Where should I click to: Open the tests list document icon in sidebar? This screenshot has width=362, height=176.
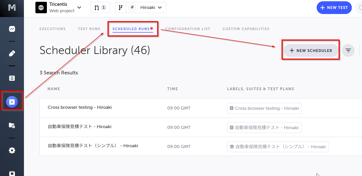12,78
